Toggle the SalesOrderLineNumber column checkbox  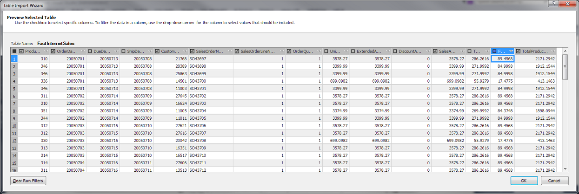tap(237, 51)
